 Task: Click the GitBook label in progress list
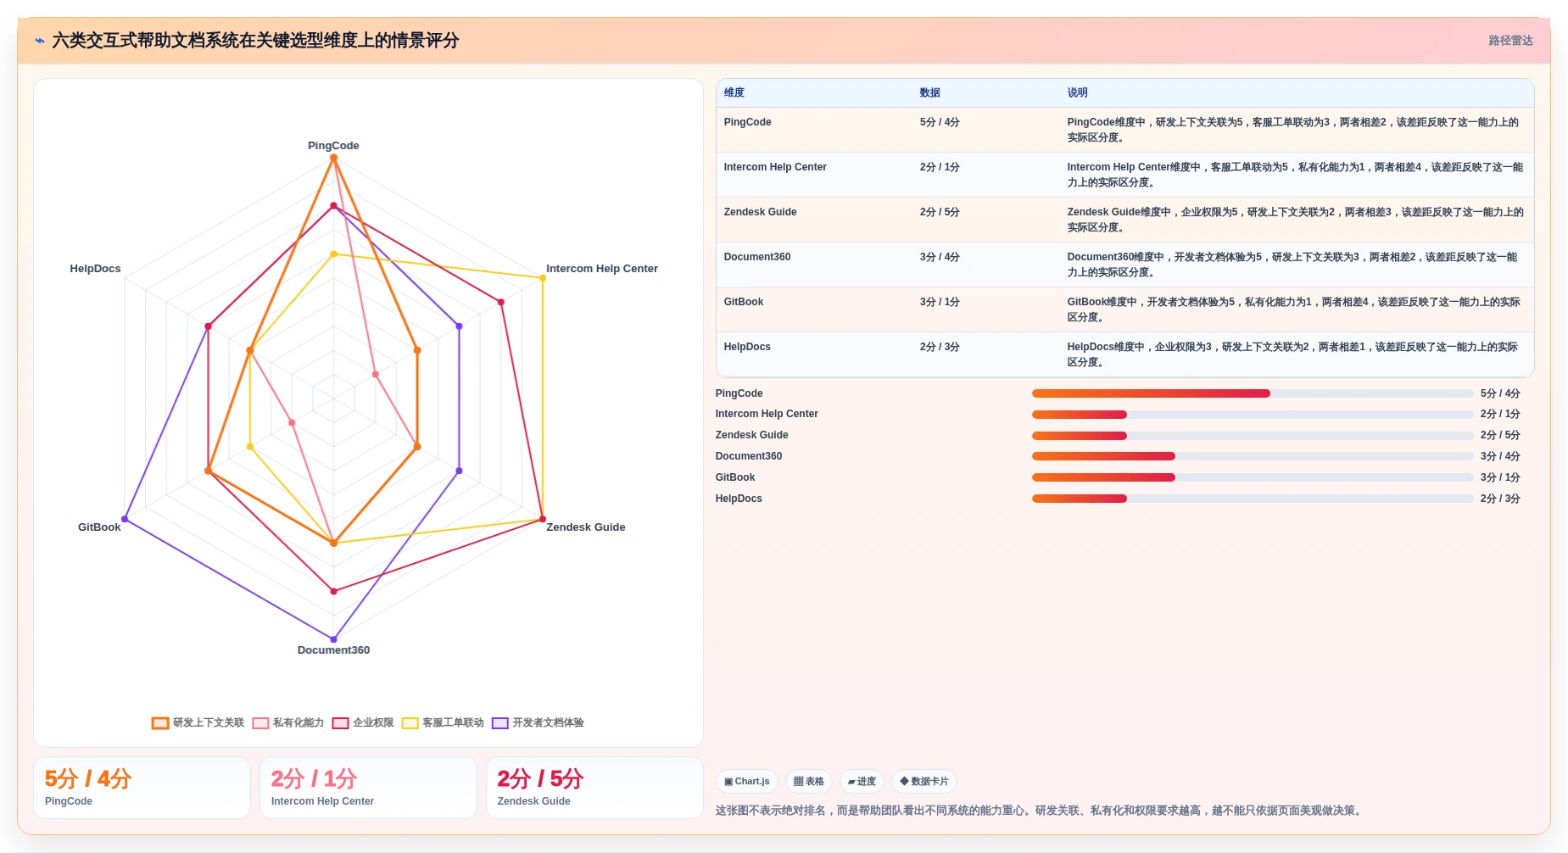(735, 477)
